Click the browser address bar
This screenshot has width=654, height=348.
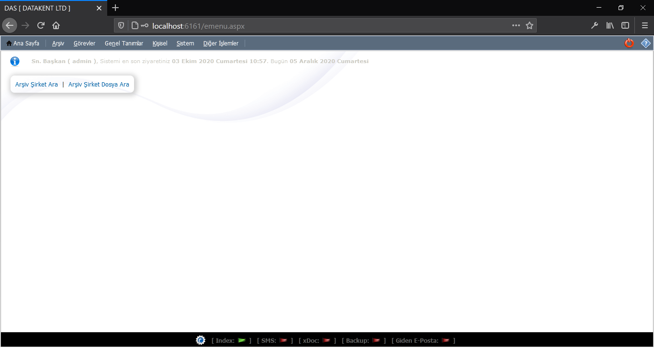click(x=326, y=26)
